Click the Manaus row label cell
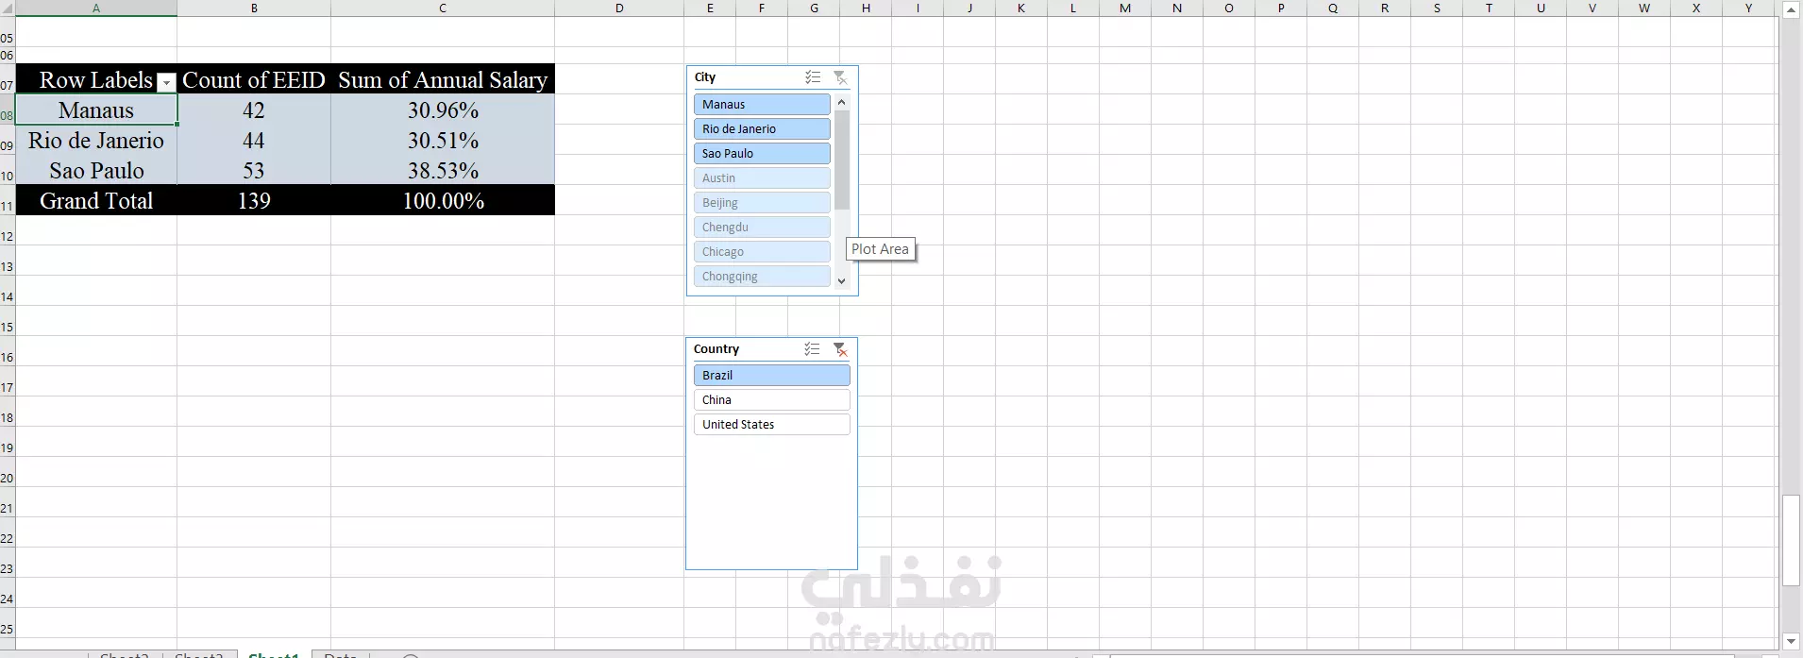 (x=96, y=110)
